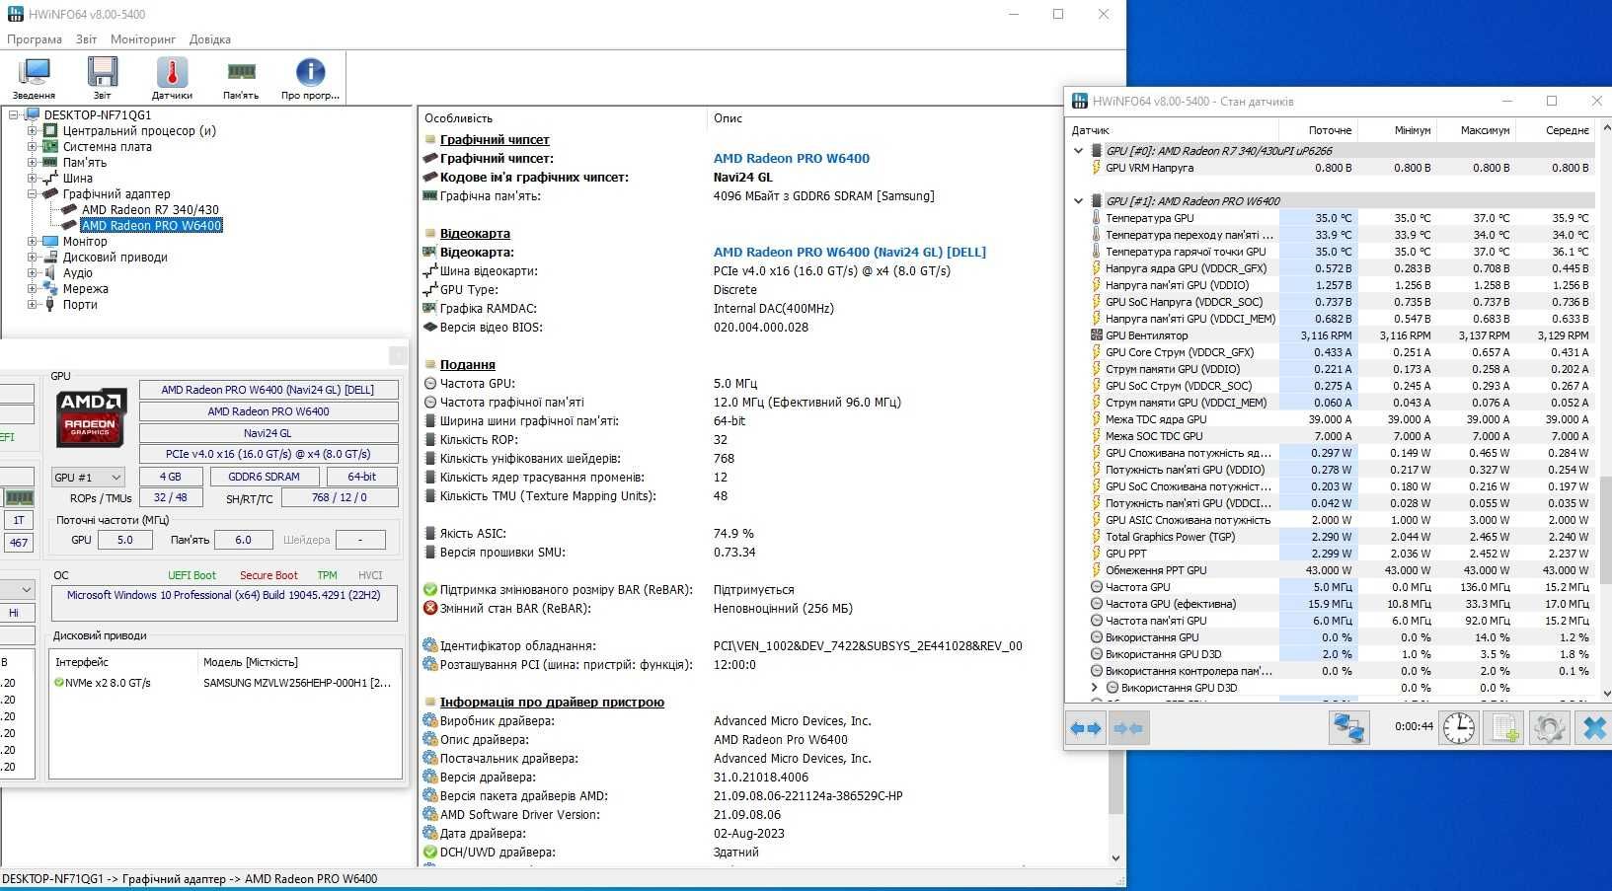Click the Пам'ять clock 6.0 value field
The image size is (1612, 891).
pos(243,540)
